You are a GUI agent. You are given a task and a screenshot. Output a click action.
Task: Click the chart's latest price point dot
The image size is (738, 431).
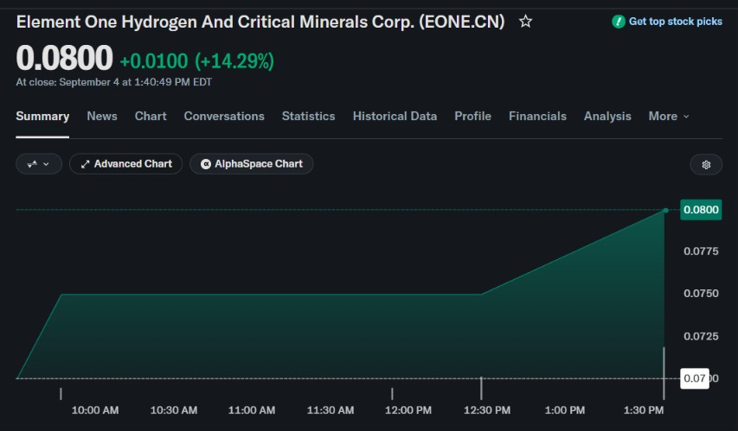click(x=665, y=210)
